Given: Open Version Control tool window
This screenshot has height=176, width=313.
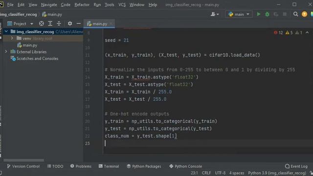Looking at the screenshot, I should pyautogui.click(x=23, y=166).
